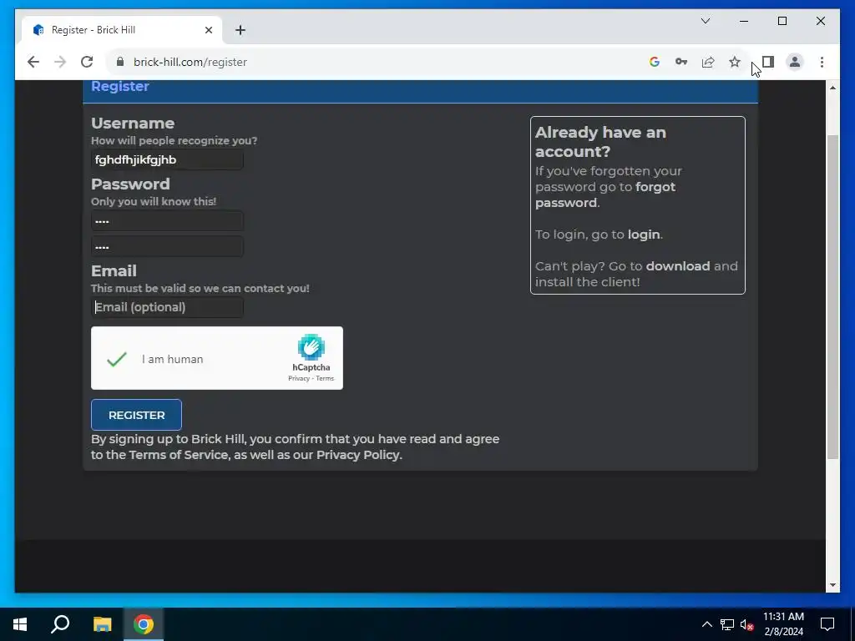Show hidden system tray icons
The image size is (855, 641).
click(x=706, y=624)
